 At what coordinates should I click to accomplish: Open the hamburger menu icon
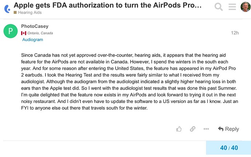tap(232, 7)
